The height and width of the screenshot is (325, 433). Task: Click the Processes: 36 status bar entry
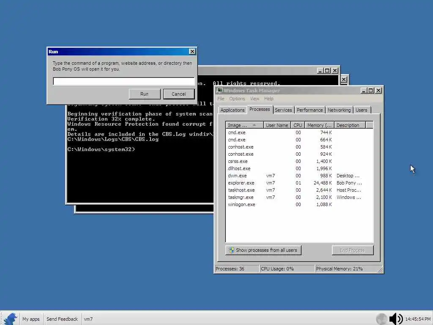pyautogui.click(x=237, y=269)
